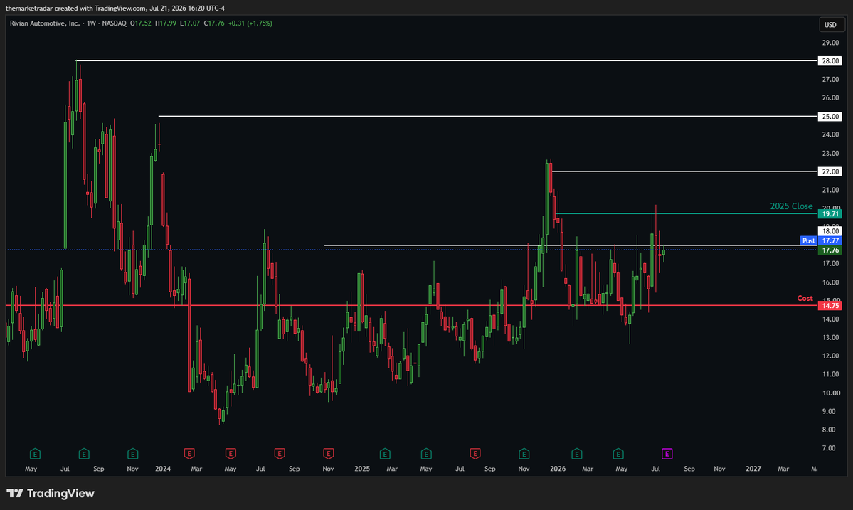Click the red earnings marker for August 2025

475,454
